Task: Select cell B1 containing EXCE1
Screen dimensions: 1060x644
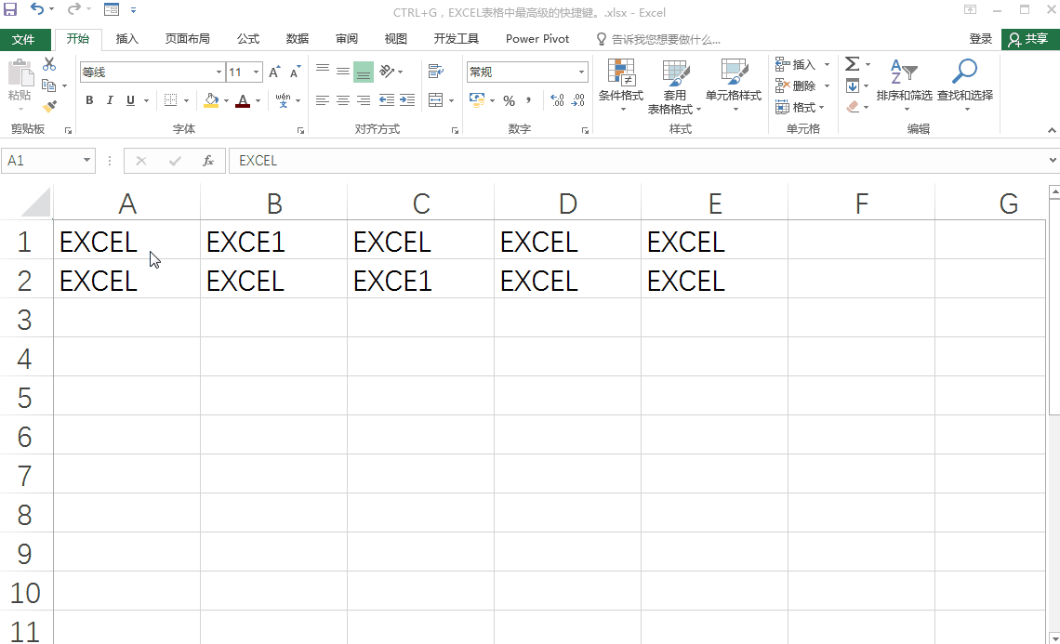Action: coord(273,239)
